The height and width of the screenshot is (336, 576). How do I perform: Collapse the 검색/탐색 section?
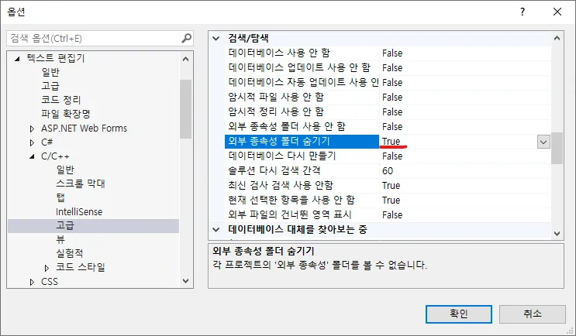point(217,39)
